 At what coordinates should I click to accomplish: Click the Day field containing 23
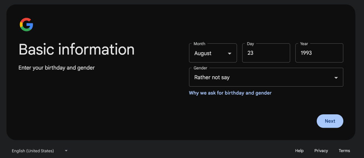point(266,53)
